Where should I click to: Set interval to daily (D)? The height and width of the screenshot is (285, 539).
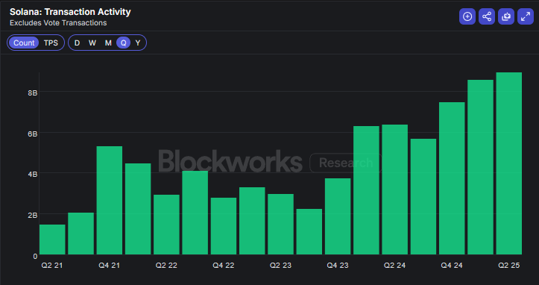[77, 43]
